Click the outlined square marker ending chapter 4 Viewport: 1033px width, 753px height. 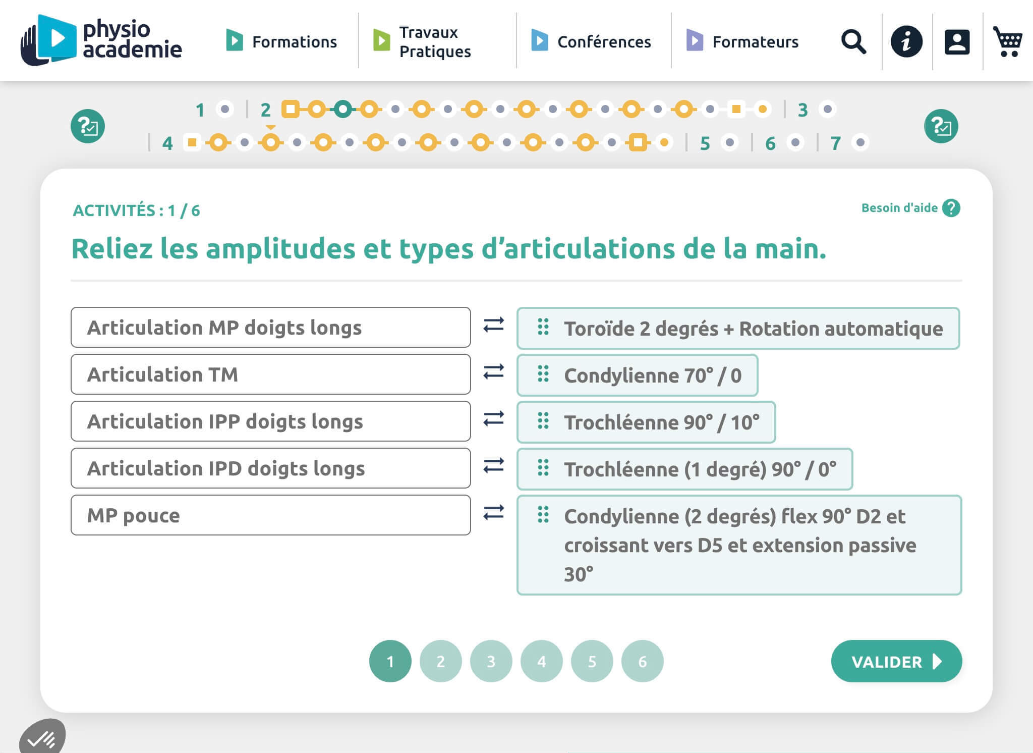point(638,143)
